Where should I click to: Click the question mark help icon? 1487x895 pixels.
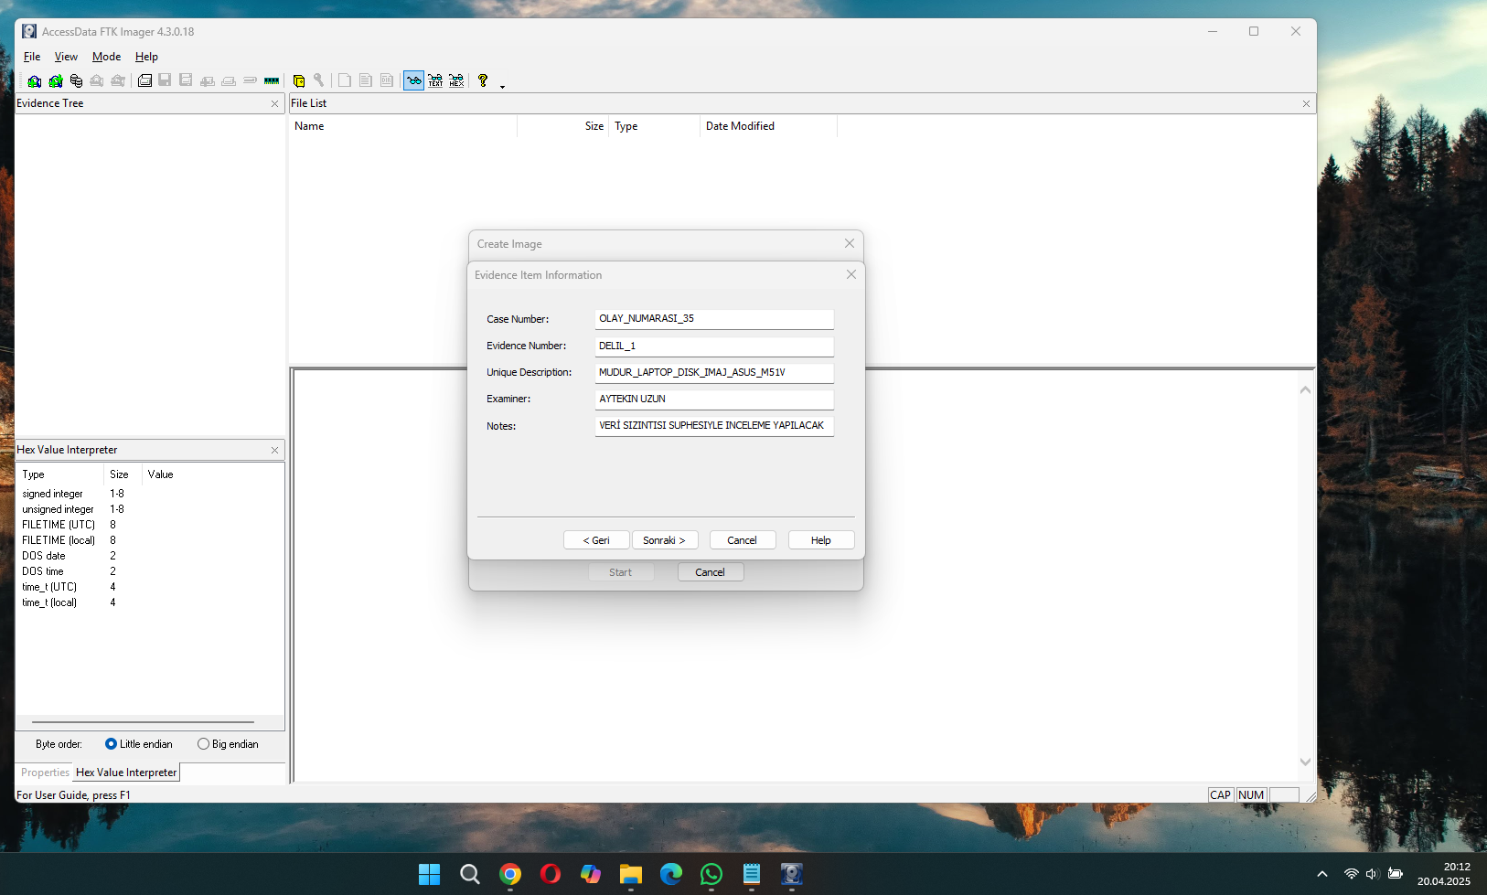pos(483,80)
